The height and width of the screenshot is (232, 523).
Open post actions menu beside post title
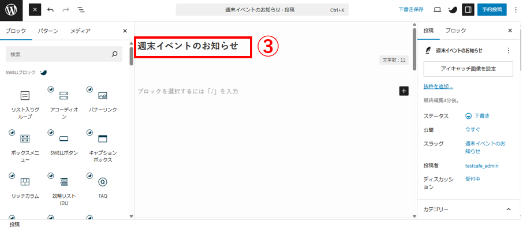tap(509, 51)
